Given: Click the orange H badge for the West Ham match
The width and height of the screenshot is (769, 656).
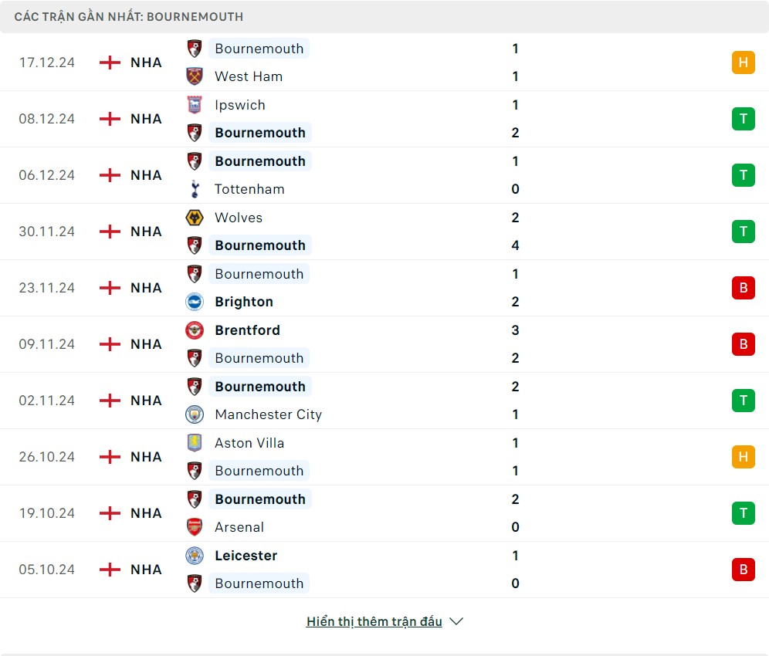Looking at the screenshot, I should click(743, 63).
